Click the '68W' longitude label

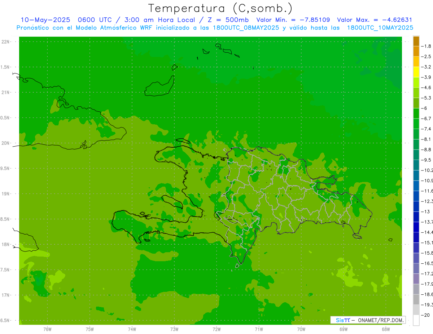point(386,329)
